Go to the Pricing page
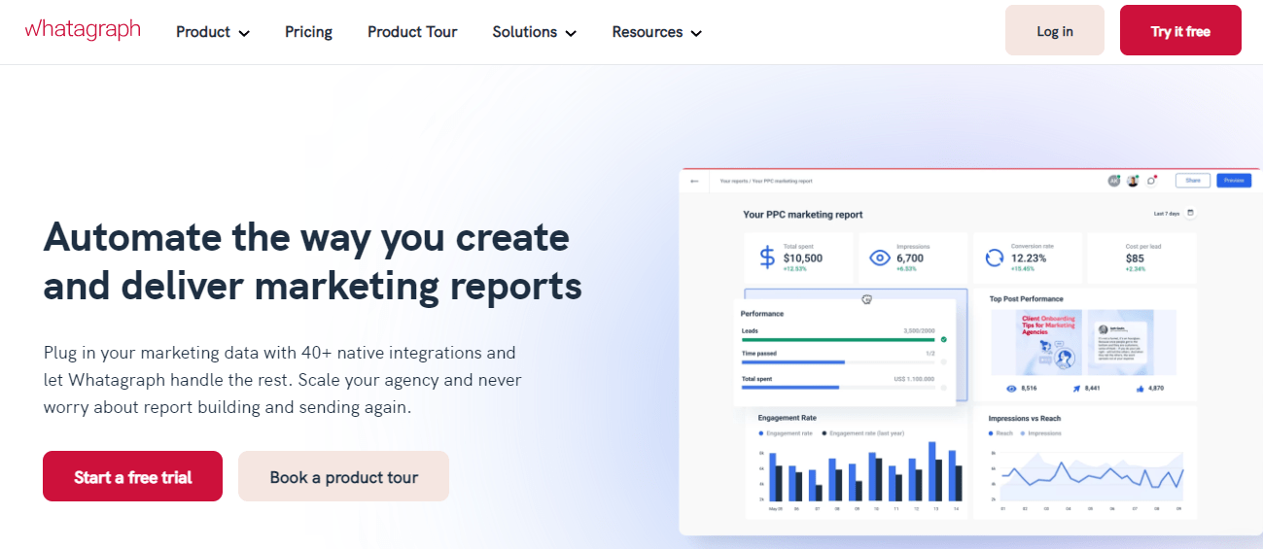Image resolution: width=1263 pixels, height=549 pixels. point(308,32)
